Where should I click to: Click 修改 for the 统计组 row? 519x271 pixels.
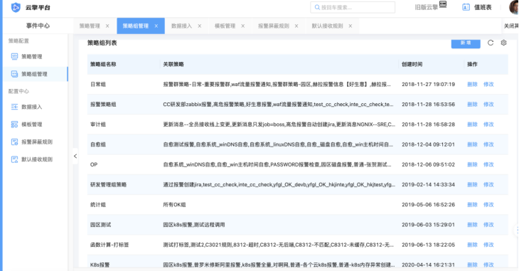[488, 205]
